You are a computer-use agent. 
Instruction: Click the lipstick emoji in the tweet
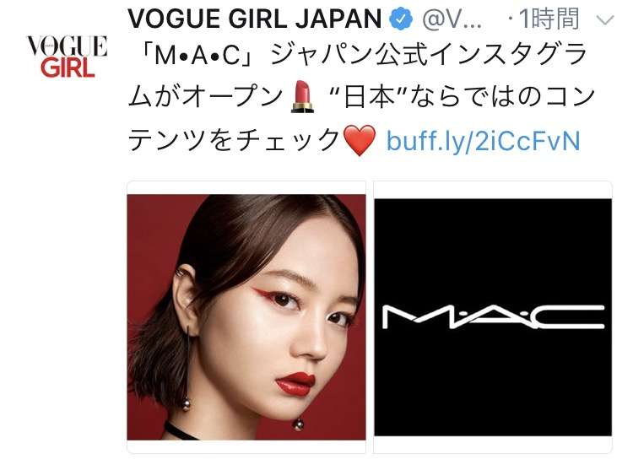point(302,96)
